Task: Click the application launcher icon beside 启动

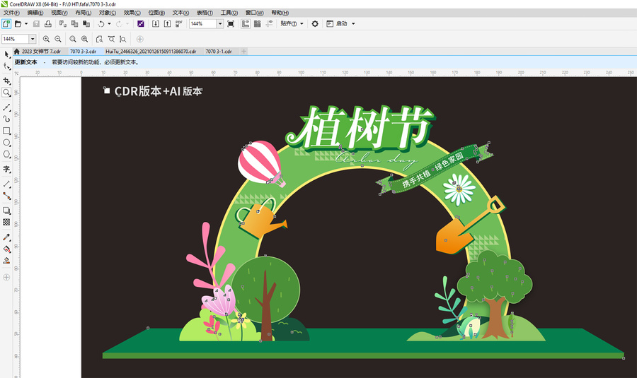Action: (330, 24)
